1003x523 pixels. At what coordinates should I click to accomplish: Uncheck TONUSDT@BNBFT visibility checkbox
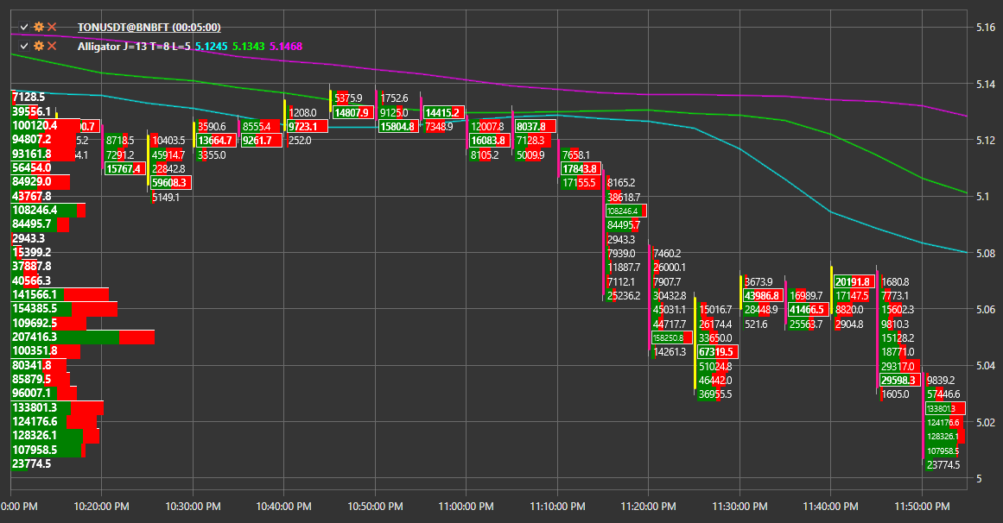24,27
